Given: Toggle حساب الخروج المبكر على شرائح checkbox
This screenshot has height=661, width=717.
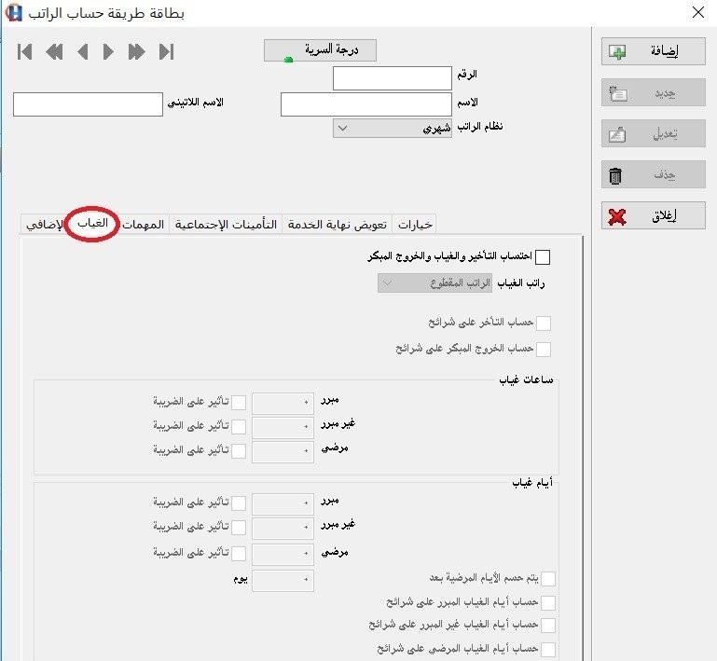Looking at the screenshot, I should coord(544,350).
